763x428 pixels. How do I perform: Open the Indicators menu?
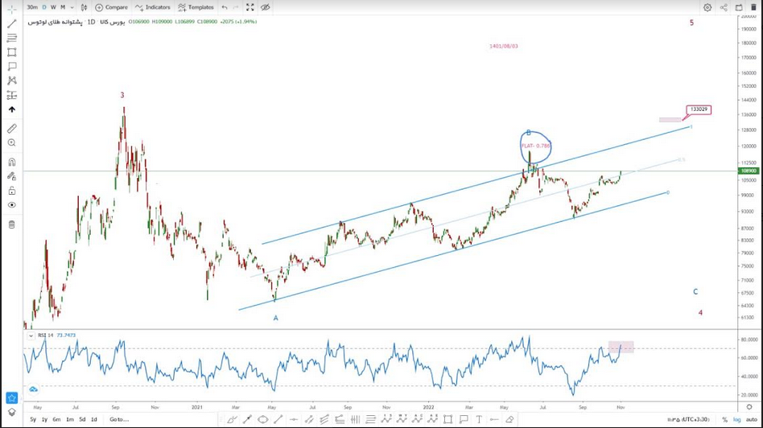coord(152,7)
